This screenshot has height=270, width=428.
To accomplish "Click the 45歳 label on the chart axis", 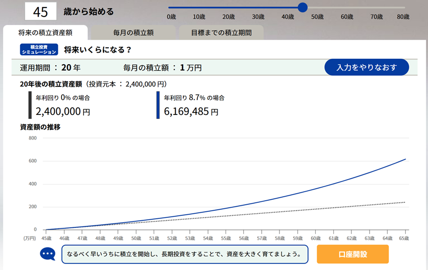I will pyautogui.click(x=46, y=238).
